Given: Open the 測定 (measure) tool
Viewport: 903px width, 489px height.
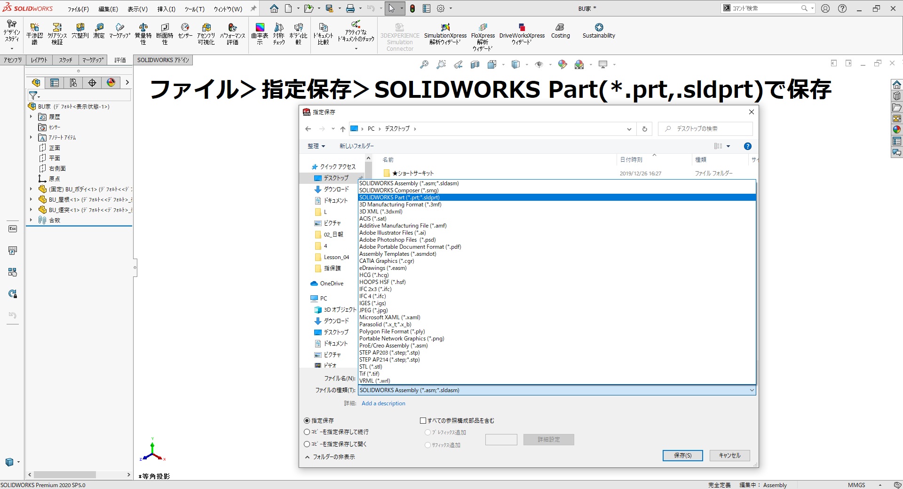Looking at the screenshot, I should [99, 33].
